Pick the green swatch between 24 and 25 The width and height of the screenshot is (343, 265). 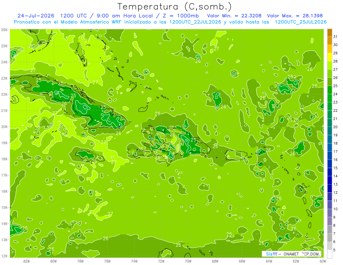[330, 90]
